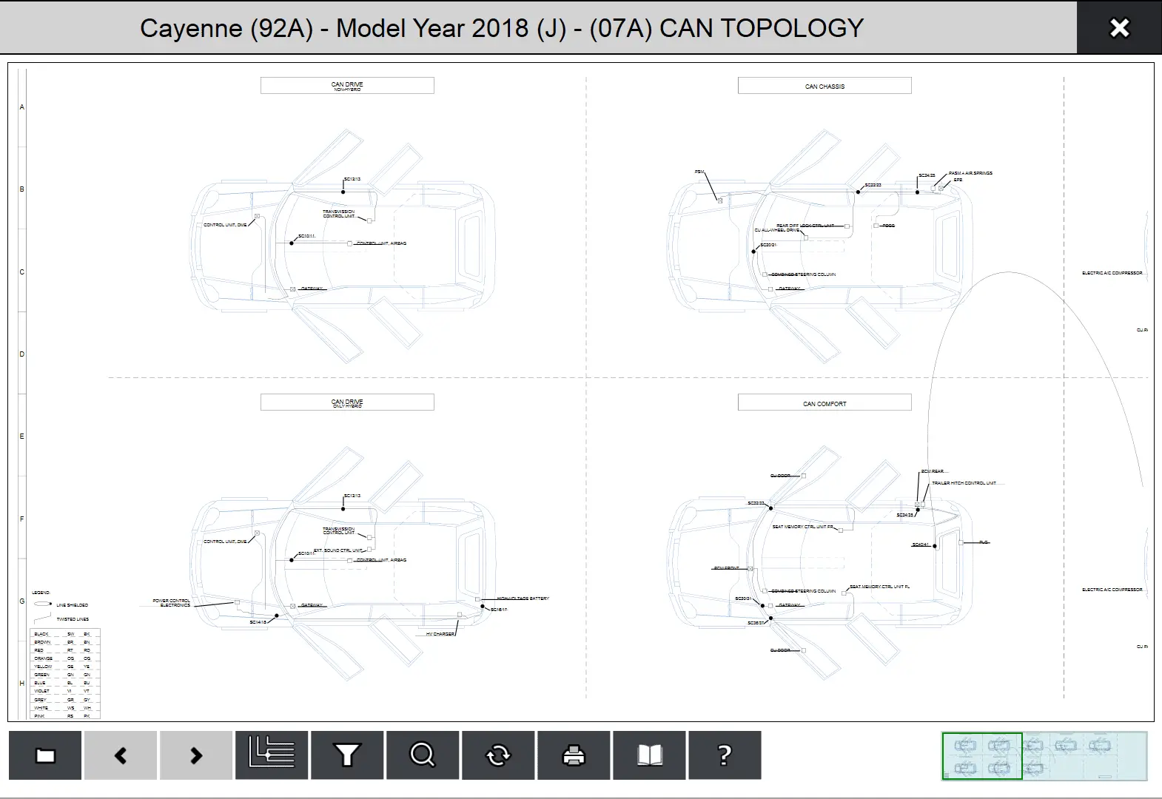The width and height of the screenshot is (1162, 799).
Task: Open the book manual icon
Action: click(649, 755)
